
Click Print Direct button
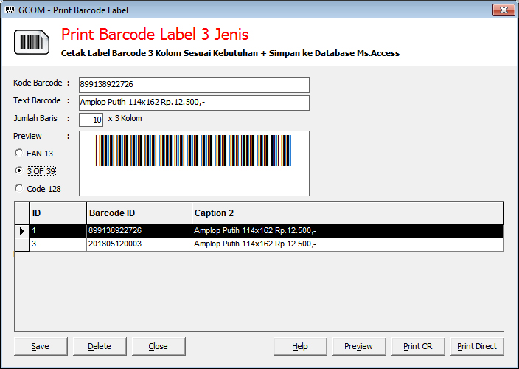477,346
